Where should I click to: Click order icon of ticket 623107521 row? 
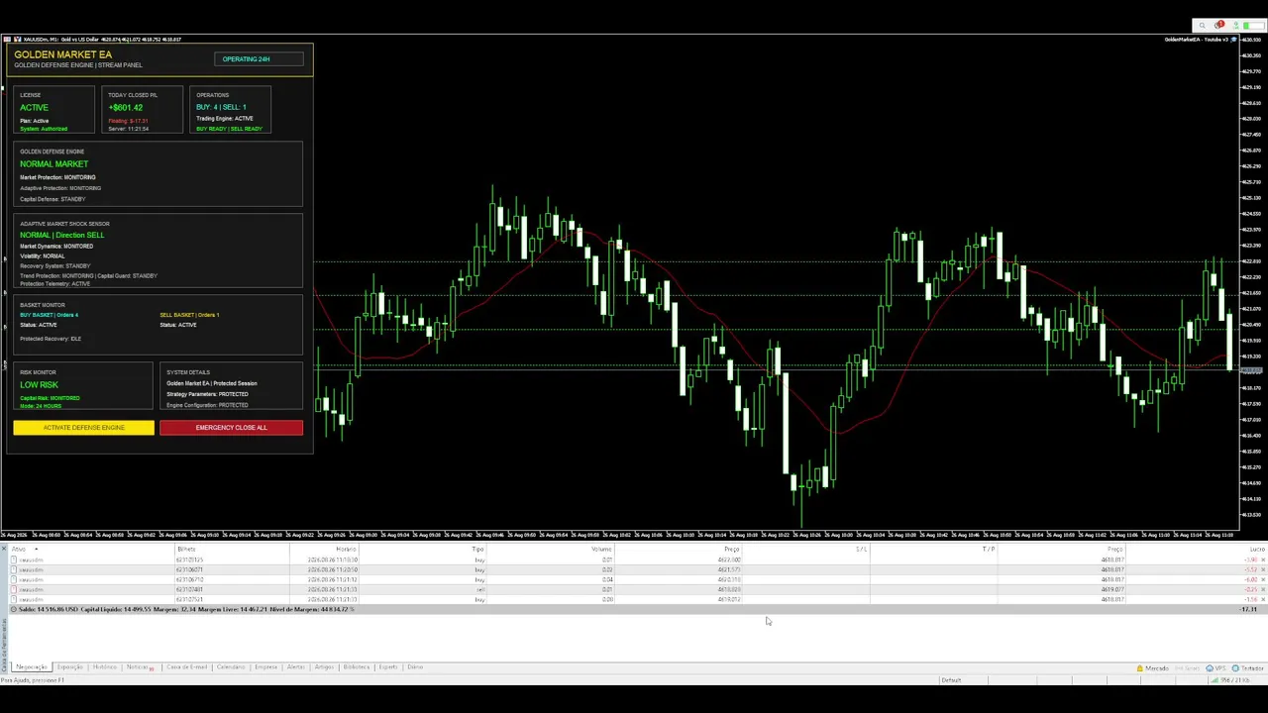coord(14,600)
